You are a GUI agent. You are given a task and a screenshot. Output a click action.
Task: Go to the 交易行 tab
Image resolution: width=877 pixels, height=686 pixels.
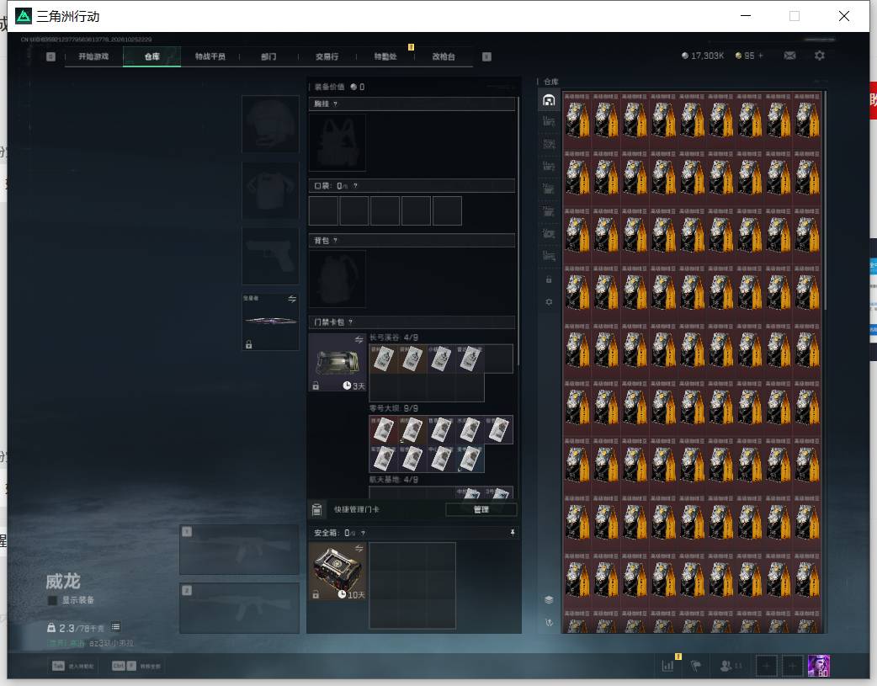(x=327, y=56)
